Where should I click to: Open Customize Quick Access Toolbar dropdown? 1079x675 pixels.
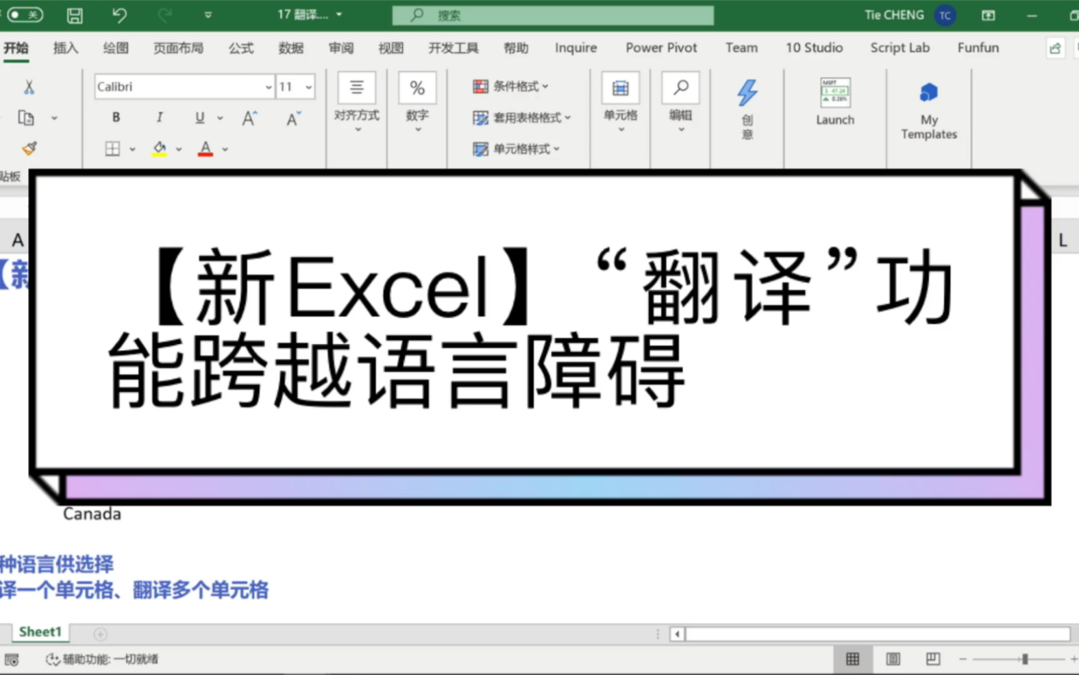point(208,15)
